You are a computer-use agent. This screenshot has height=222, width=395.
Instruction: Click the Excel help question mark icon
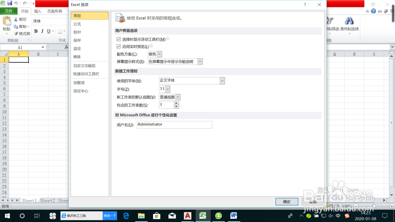tap(373, 11)
